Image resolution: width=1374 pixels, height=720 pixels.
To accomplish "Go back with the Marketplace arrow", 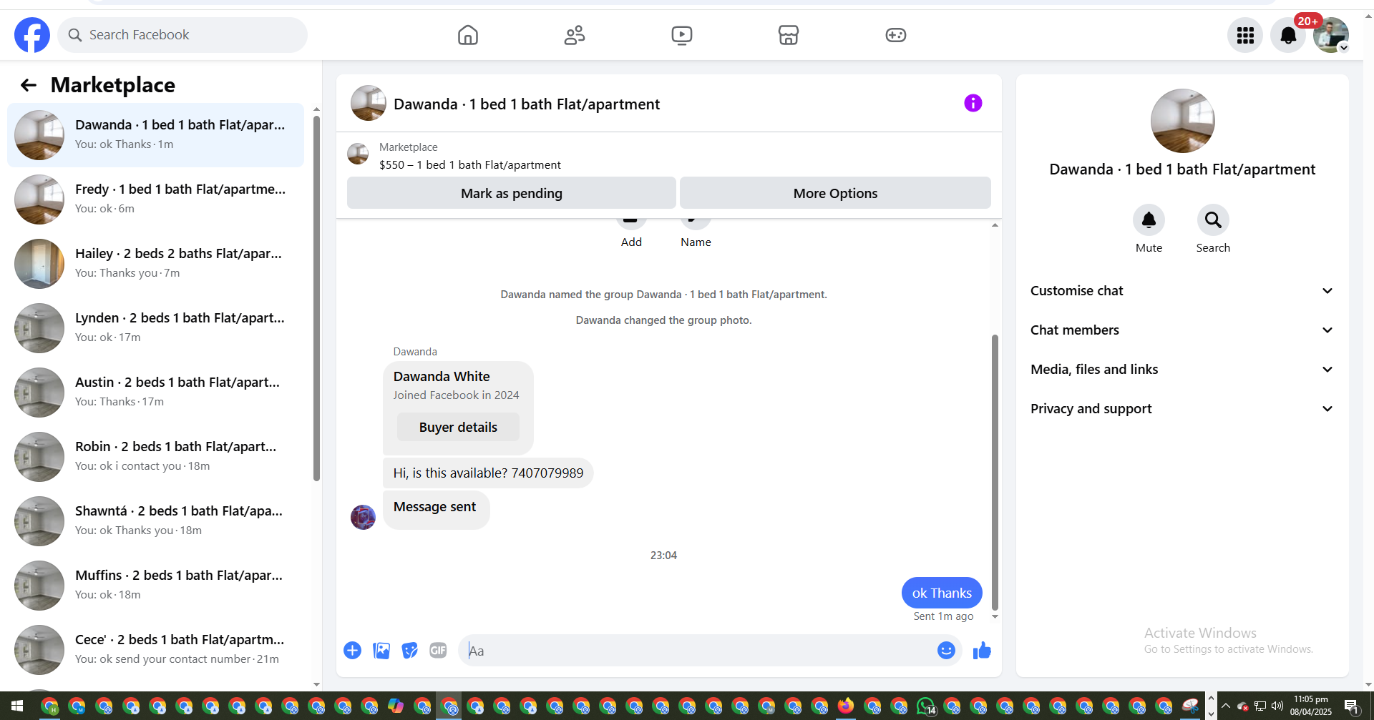I will tap(28, 86).
